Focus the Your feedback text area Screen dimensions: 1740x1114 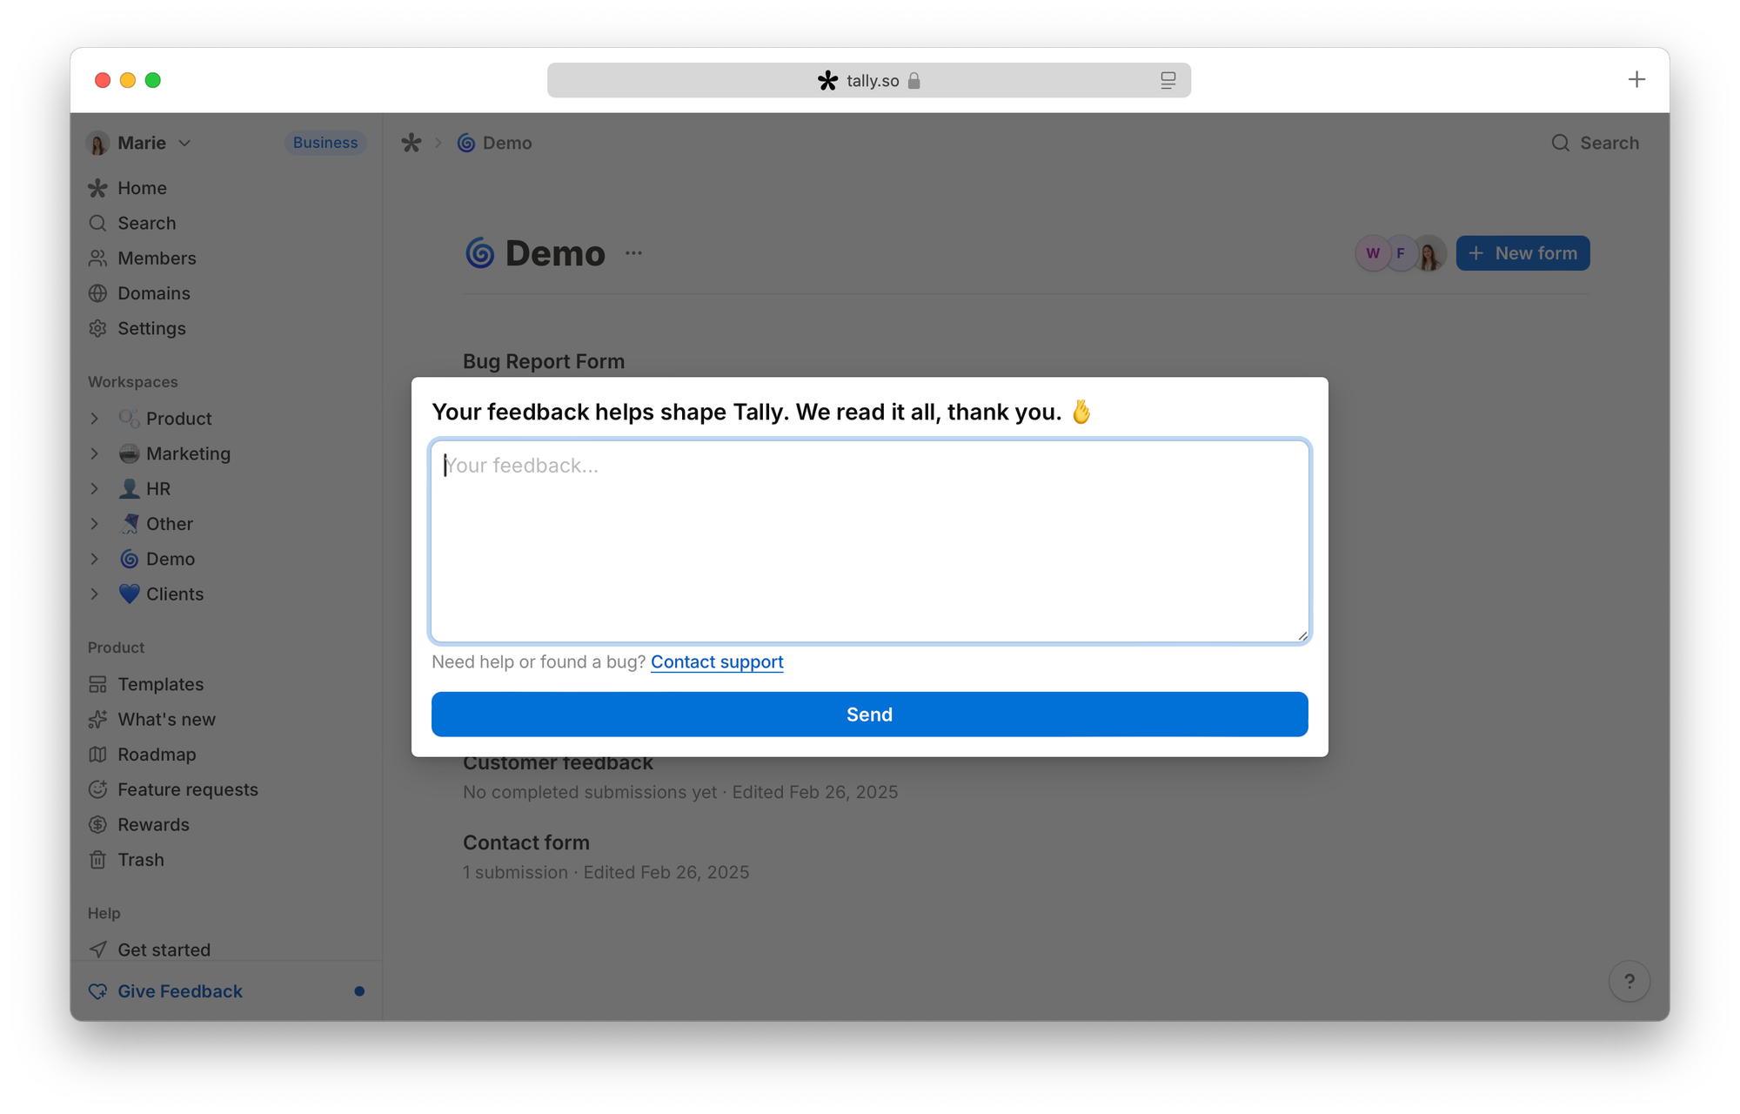(869, 541)
